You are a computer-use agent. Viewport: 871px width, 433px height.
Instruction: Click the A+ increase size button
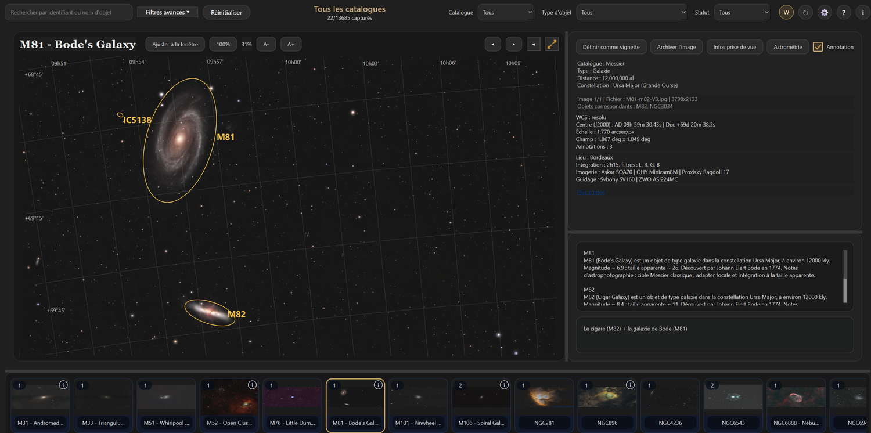[291, 44]
